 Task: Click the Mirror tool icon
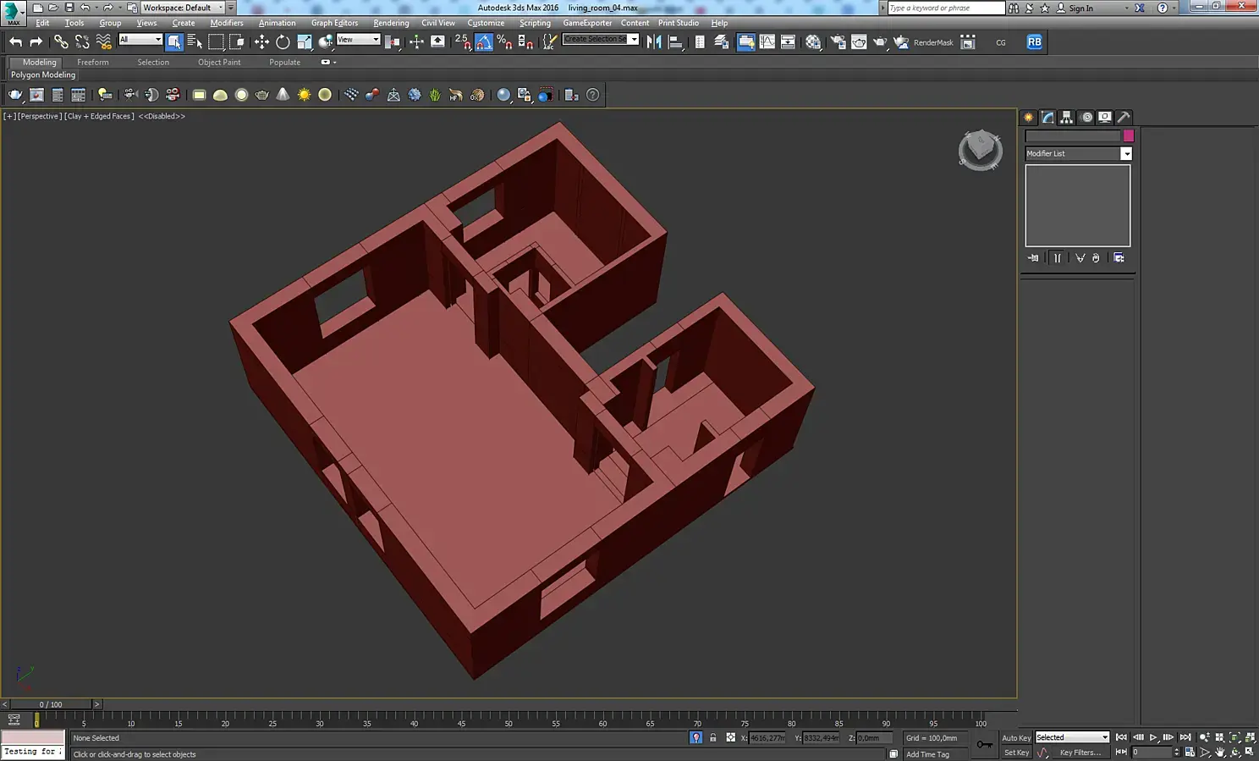pos(654,41)
